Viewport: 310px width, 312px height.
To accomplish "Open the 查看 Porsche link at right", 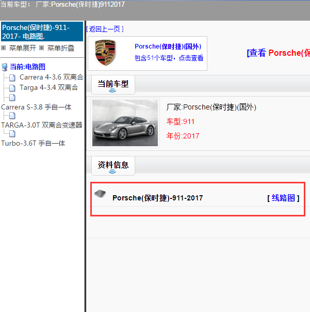I will coord(278,53).
